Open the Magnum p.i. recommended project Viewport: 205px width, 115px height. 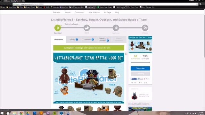coord(140,109)
